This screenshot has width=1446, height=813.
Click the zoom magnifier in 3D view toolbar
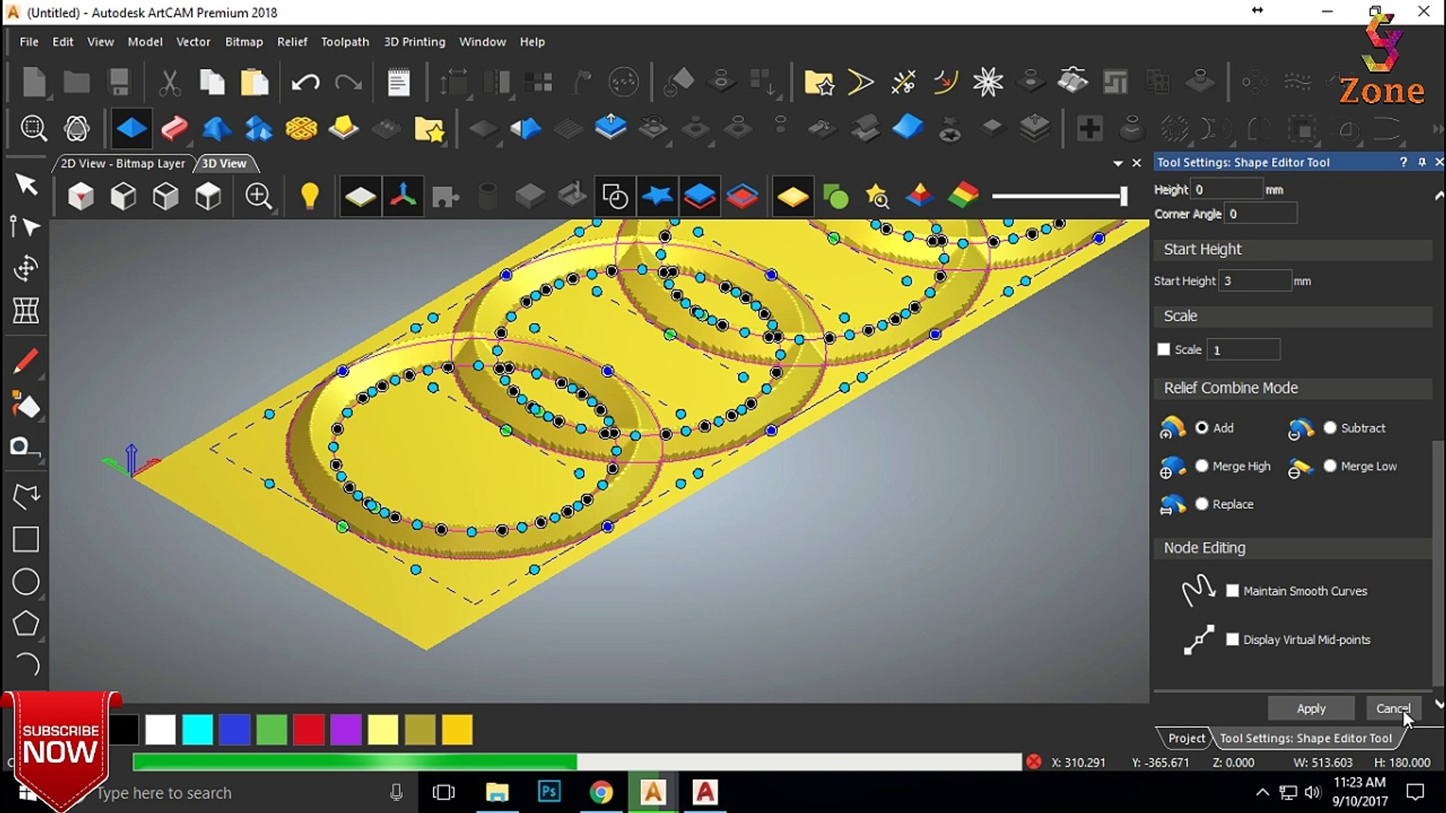tap(258, 196)
